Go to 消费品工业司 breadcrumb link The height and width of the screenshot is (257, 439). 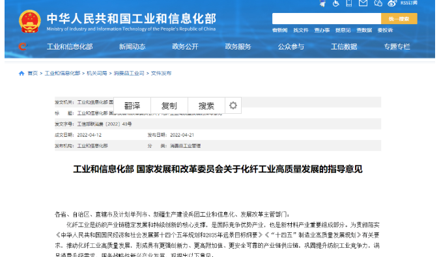(129, 74)
